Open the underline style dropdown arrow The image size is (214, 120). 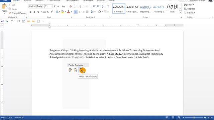[41, 12]
